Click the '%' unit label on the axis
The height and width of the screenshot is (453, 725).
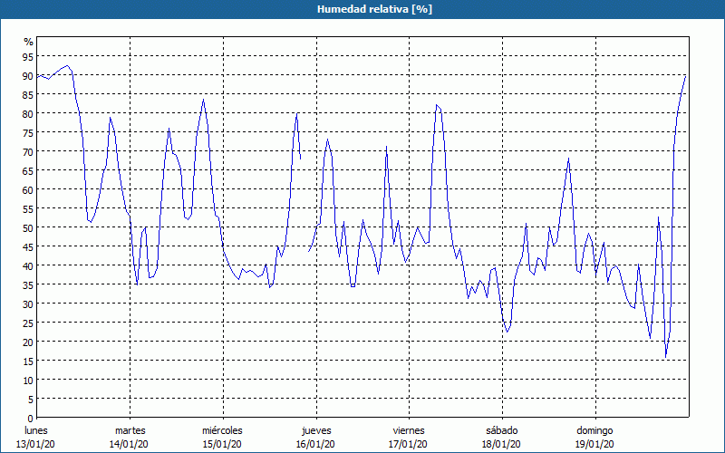point(29,42)
